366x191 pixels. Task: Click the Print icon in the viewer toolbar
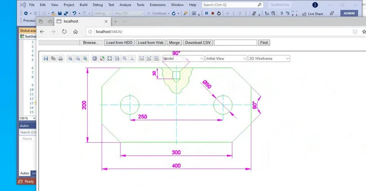pos(61,59)
